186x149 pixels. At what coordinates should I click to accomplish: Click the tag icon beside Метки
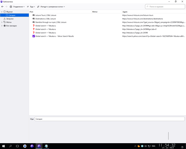coord(5,22)
